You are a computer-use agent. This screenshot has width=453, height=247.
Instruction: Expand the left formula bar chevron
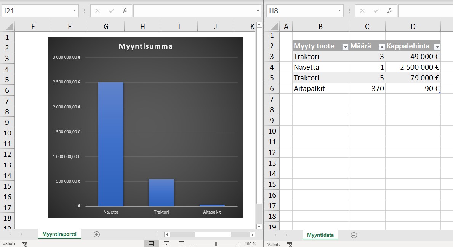click(x=258, y=11)
